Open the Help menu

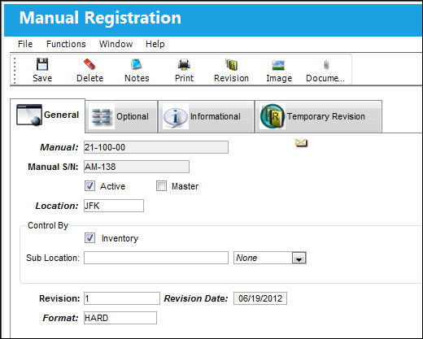[155, 44]
